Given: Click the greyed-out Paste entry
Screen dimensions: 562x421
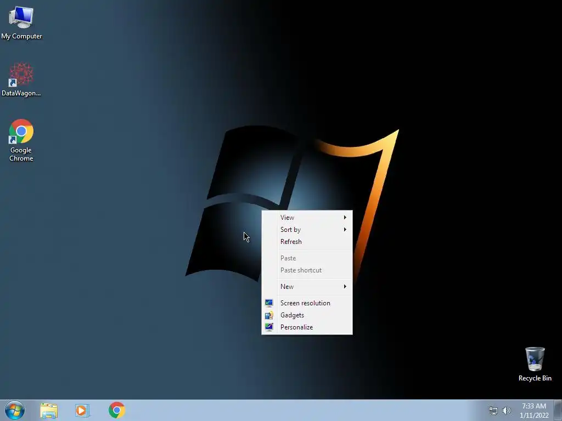Looking at the screenshot, I should point(307,258).
